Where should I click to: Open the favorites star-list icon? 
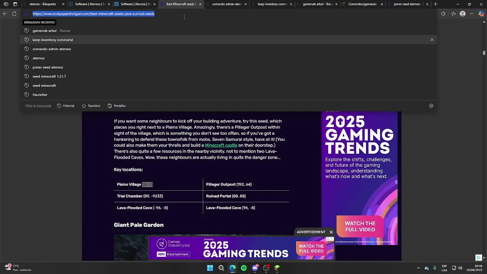tap(454, 14)
